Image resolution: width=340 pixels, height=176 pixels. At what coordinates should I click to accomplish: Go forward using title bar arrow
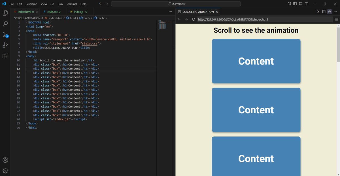(x=107, y=4)
